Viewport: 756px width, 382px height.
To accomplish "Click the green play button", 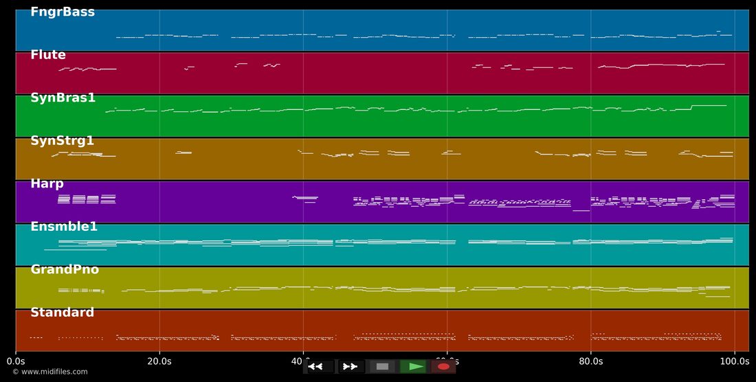I will (413, 367).
